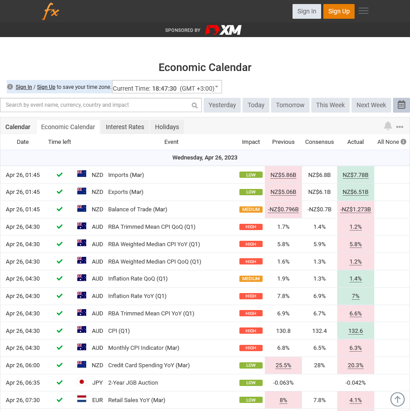This screenshot has width=410, height=411.
Task: Open the Holidays tab
Action: (167, 126)
